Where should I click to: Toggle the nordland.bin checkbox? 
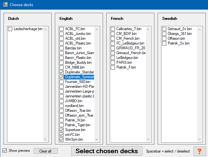[x=61, y=106]
